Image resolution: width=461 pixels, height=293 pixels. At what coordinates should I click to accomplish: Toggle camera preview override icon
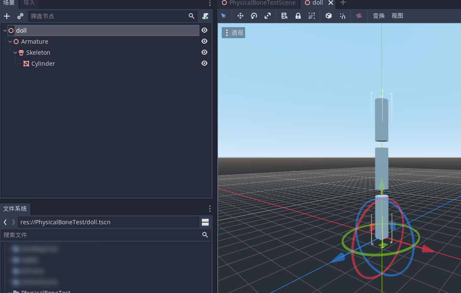[x=359, y=16]
